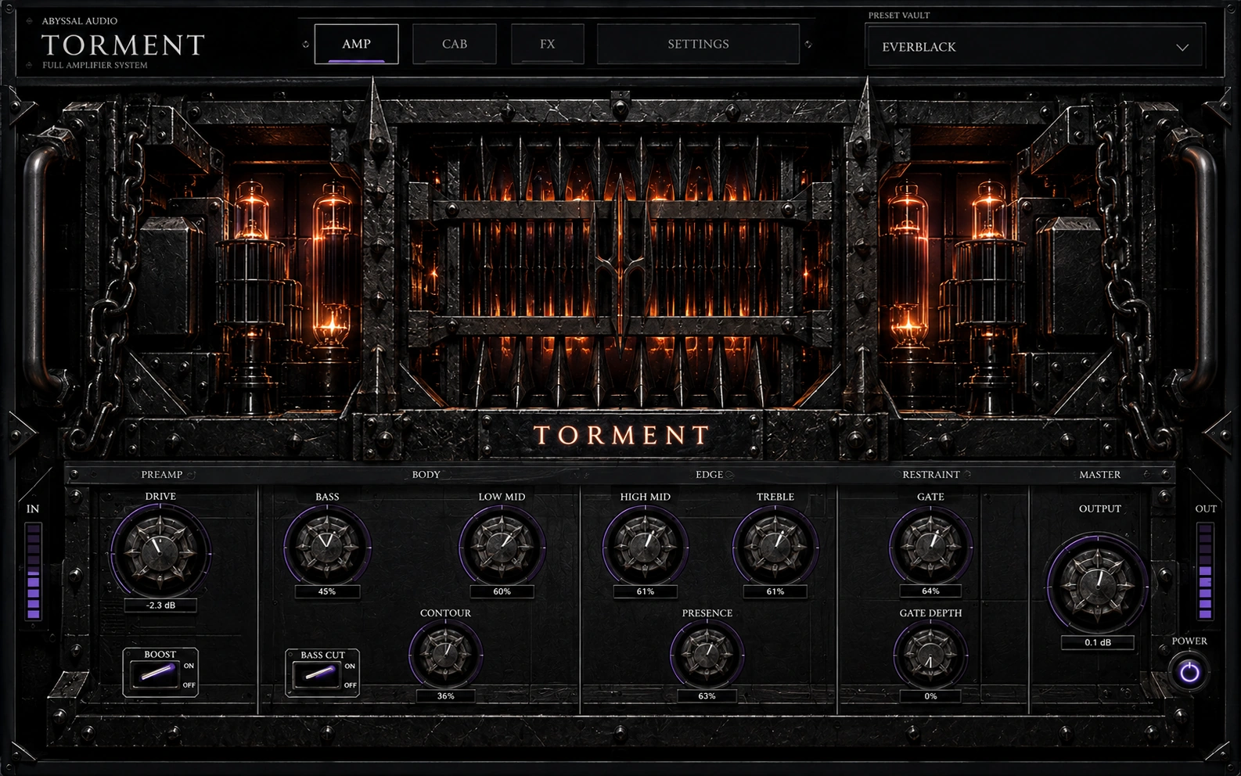Click the "HIGH MID" knob label
Viewport: 1241px width, 776px height.
[x=645, y=497]
